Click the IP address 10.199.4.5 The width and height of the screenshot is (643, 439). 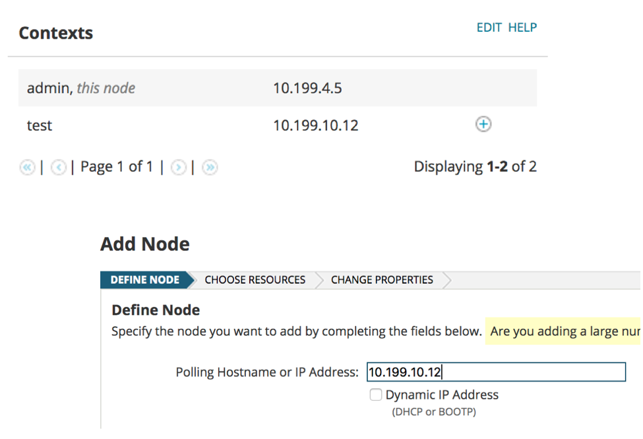click(307, 88)
